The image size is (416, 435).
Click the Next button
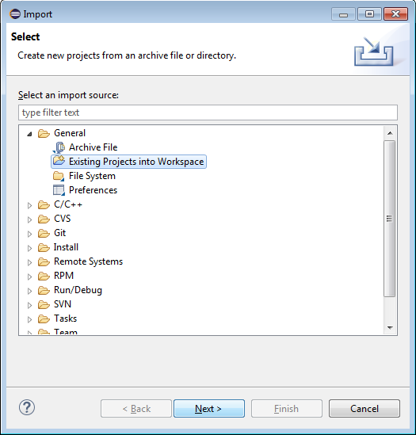coord(209,408)
